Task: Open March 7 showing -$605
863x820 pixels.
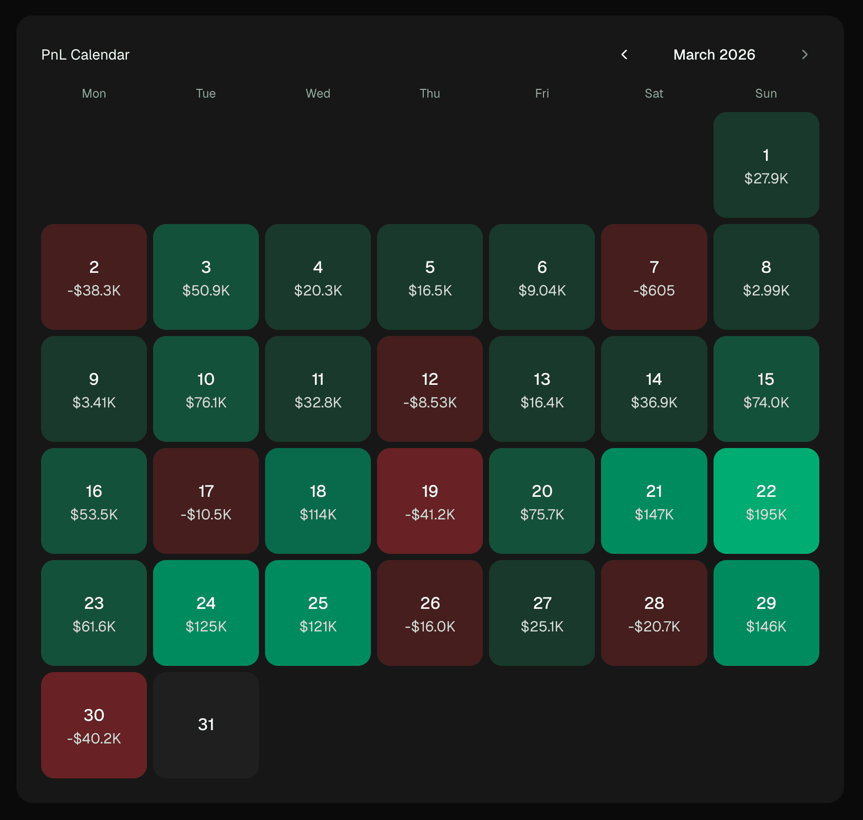Action: click(x=654, y=277)
